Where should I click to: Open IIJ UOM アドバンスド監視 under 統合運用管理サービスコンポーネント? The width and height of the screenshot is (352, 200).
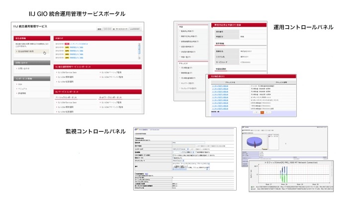[112, 77]
